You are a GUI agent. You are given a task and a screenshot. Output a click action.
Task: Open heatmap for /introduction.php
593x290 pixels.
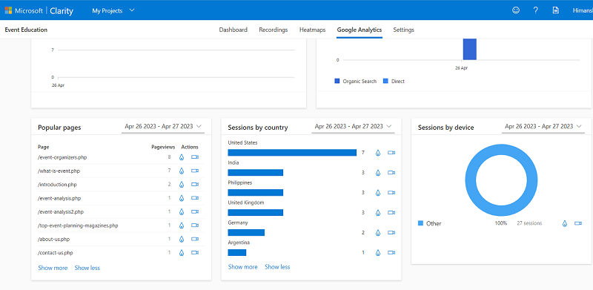(x=182, y=185)
